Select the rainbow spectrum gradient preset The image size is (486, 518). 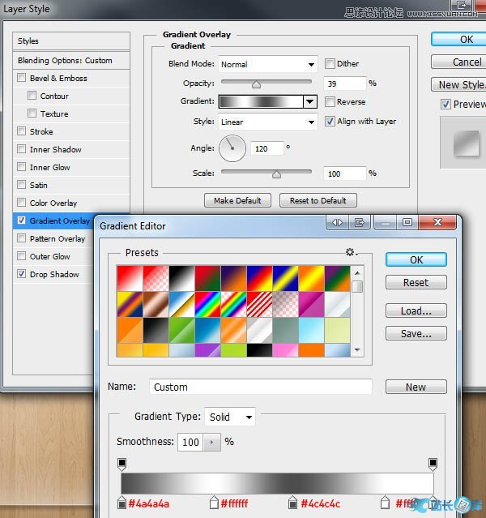point(207,304)
